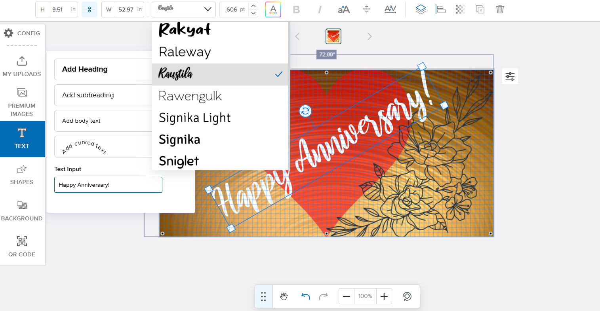Change text case with aA icon

(x=344, y=9)
